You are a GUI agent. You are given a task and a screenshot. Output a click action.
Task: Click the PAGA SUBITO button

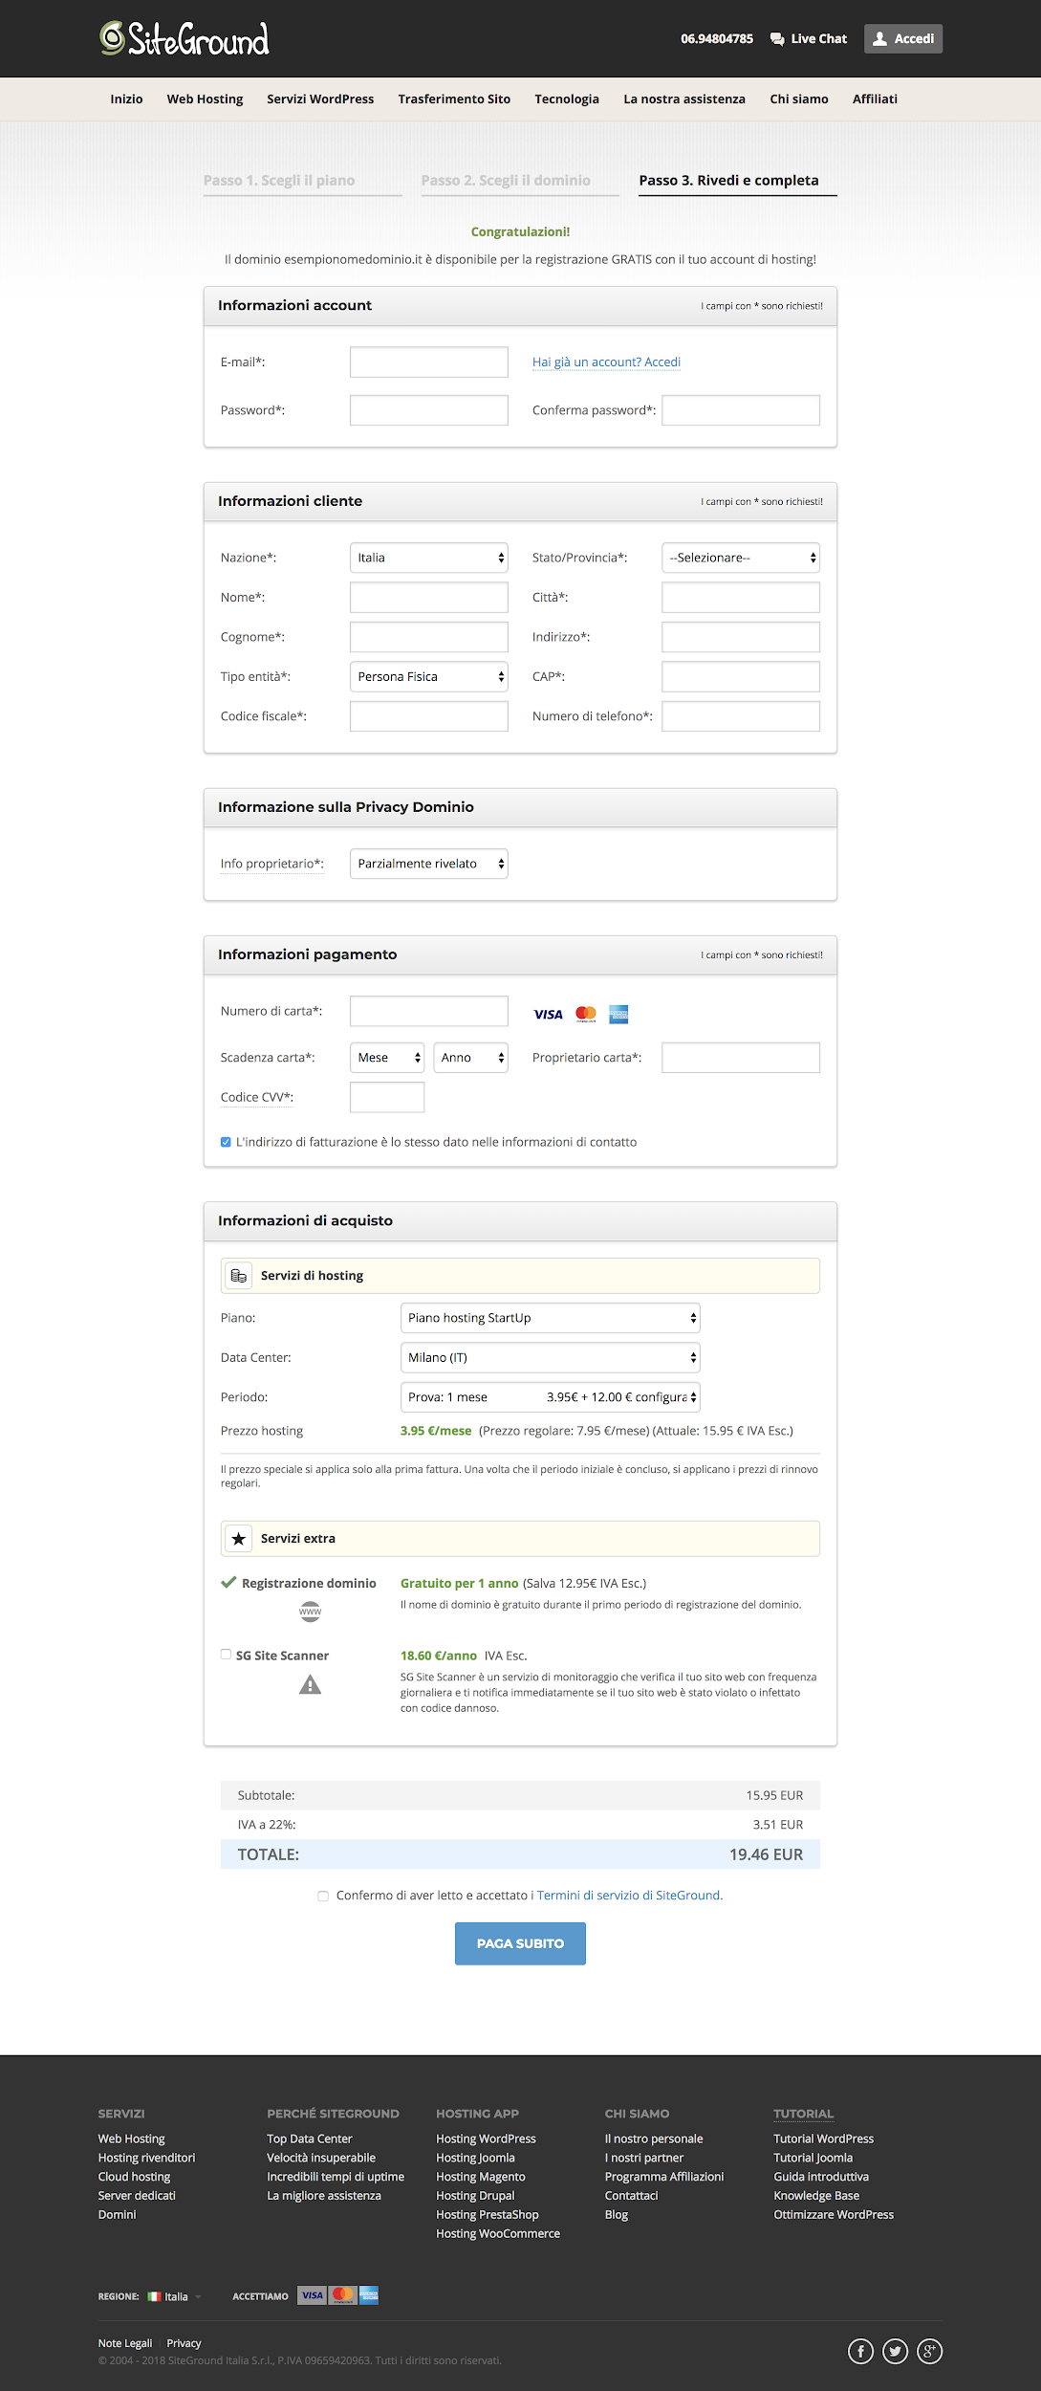520,1944
